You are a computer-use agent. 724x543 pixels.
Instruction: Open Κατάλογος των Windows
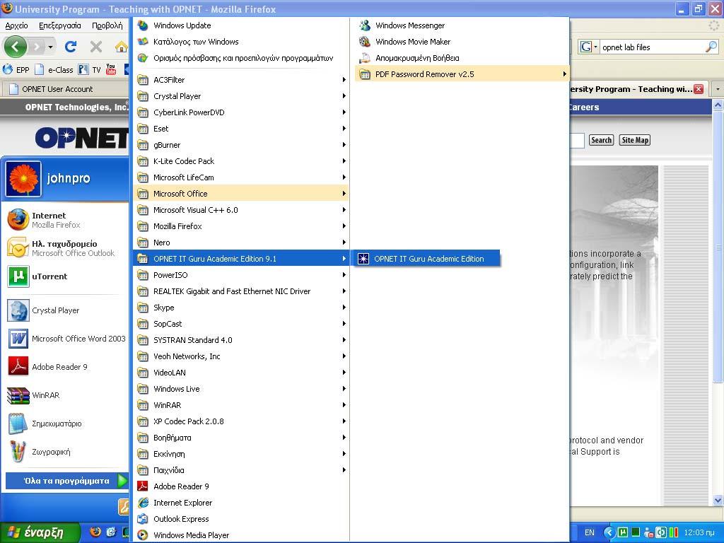coord(241,42)
